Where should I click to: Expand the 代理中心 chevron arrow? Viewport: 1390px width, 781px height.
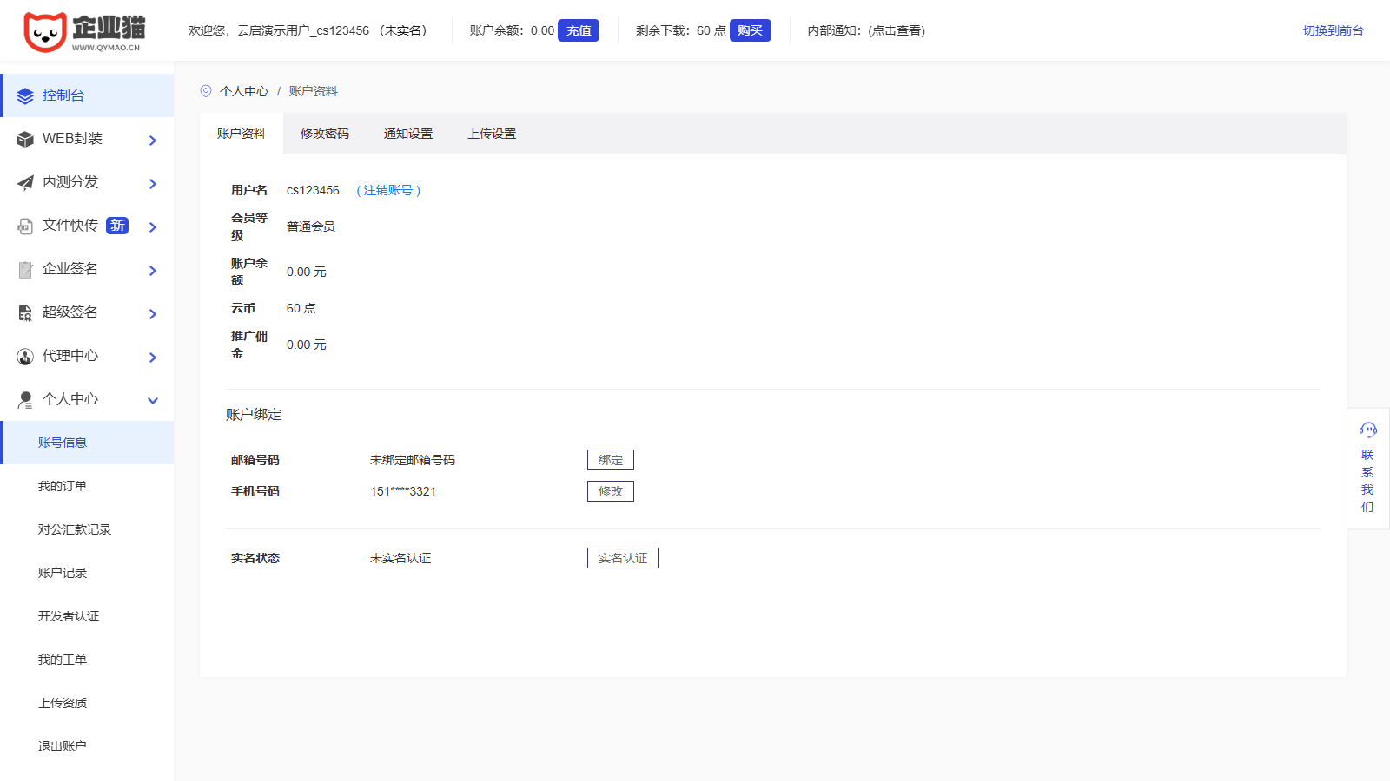click(x=153, y=357)
